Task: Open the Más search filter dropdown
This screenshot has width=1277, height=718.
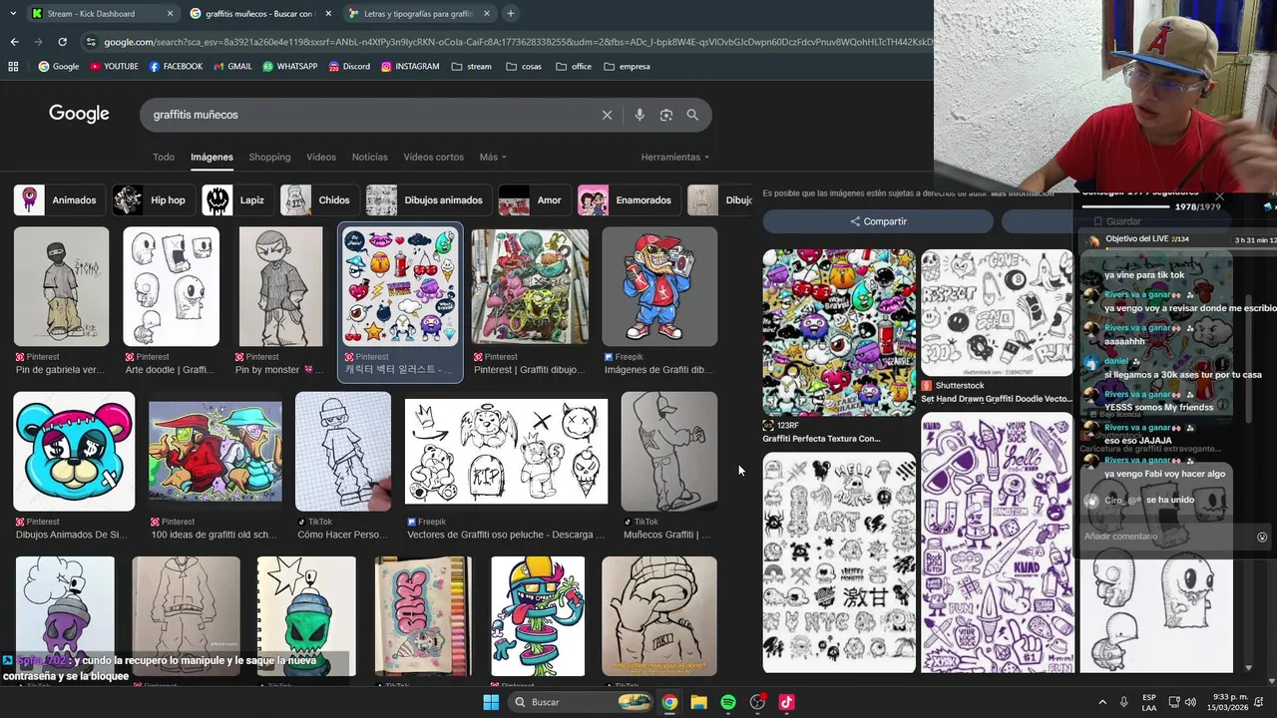Action: click(493, 158)
